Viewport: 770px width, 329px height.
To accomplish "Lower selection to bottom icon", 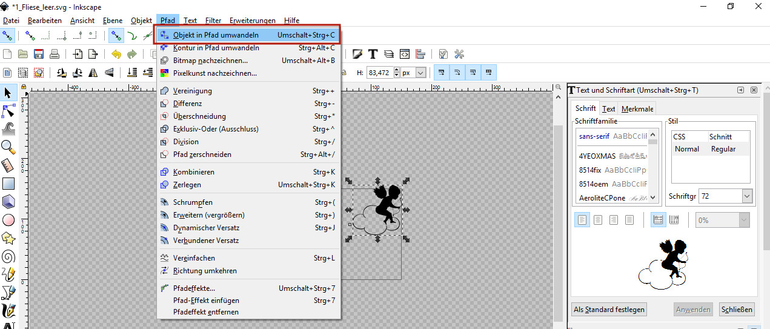I will pos(132,73).
